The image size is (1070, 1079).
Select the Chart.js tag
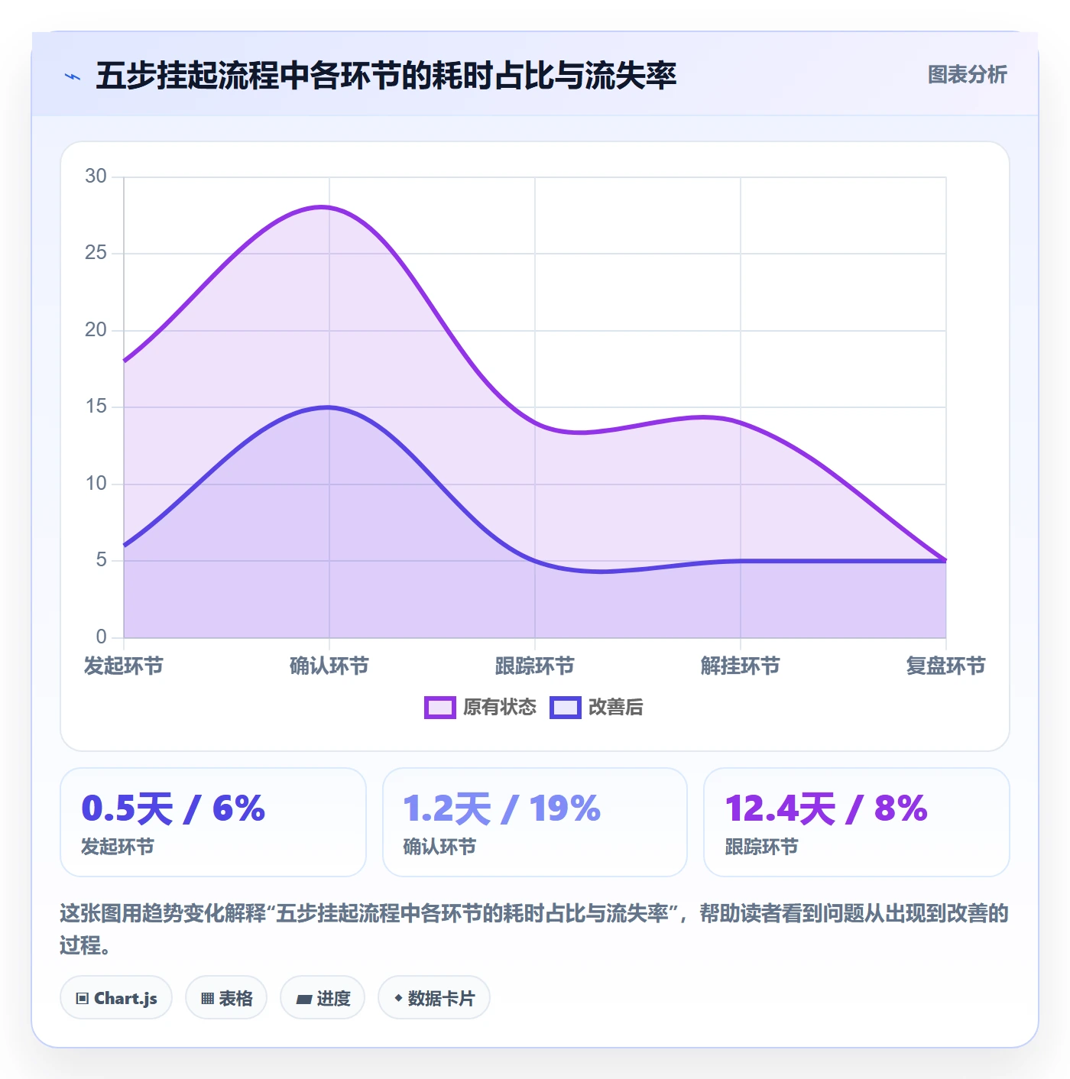(x=116, y=998)
